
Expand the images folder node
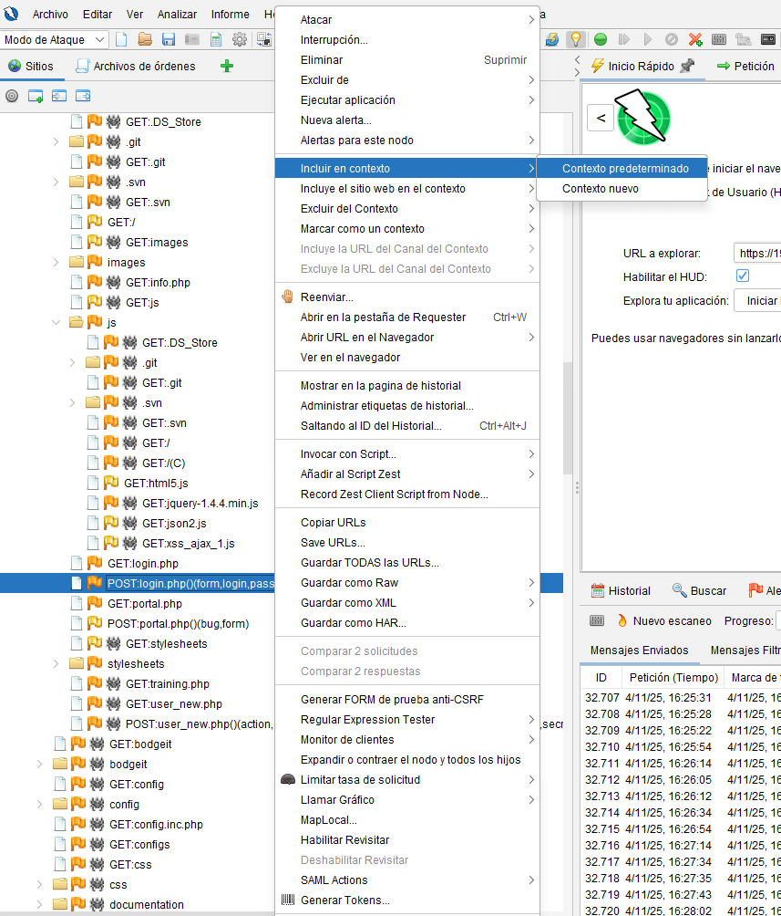click(57, 263)
